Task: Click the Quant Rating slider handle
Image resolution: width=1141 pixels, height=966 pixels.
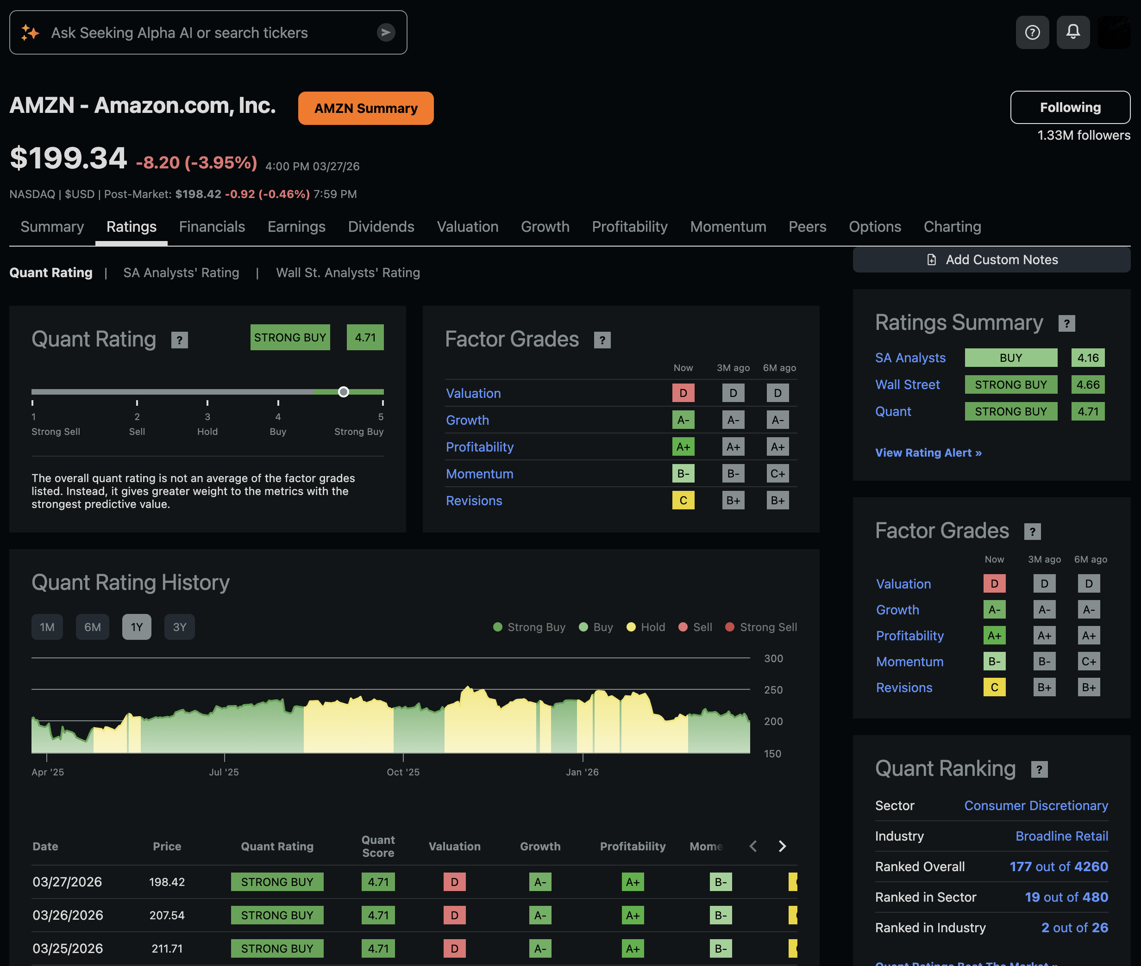Action: pyautogui.click(x=344, y=391)
